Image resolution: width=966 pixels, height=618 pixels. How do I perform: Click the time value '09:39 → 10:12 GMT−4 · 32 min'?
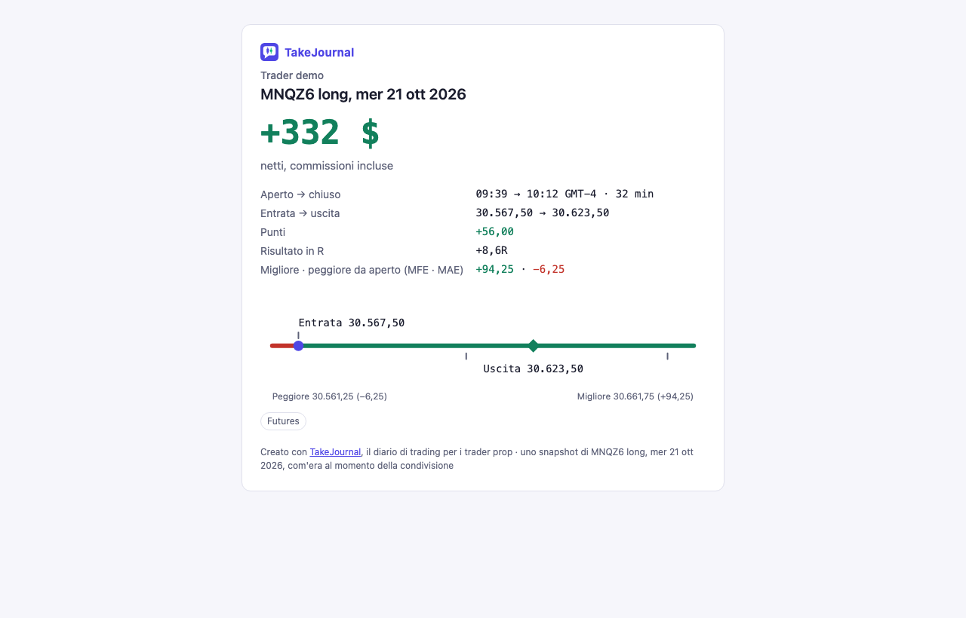[565, 194]
